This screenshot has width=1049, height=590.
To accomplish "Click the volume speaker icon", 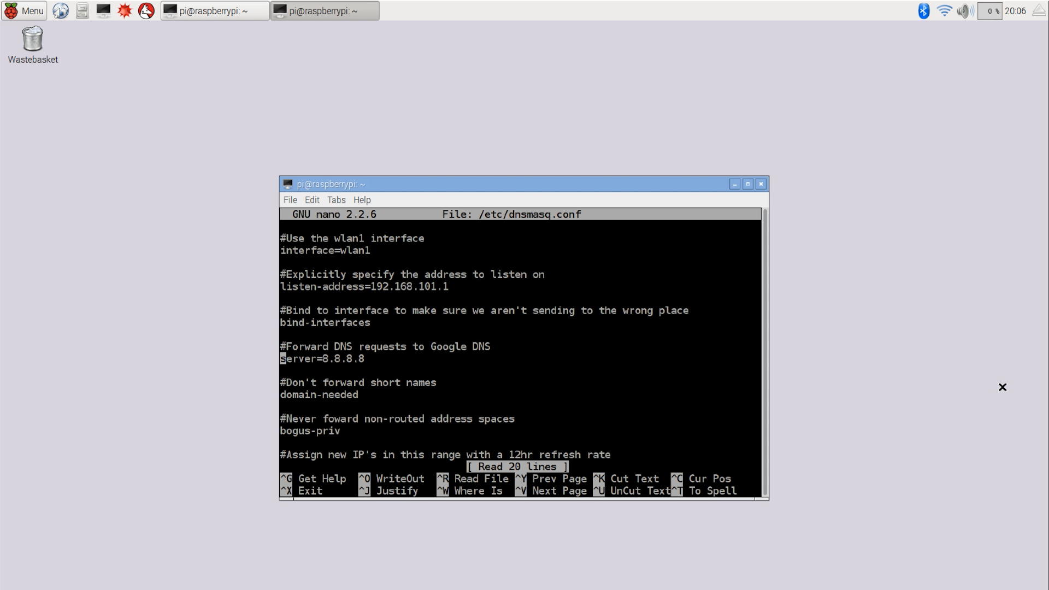I will [965, 10].
